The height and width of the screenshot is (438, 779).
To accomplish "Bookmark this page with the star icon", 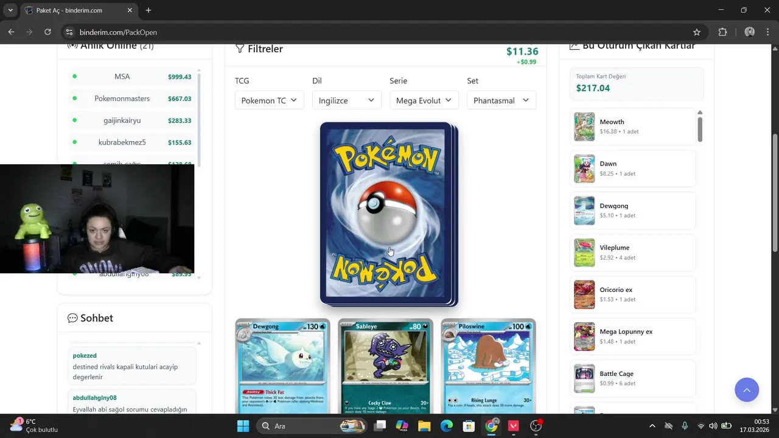I will (697, 32).
